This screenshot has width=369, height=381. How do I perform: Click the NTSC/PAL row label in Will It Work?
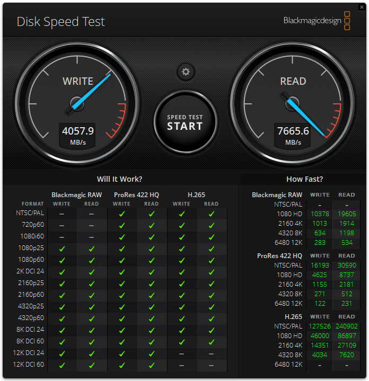click(30, 213)
